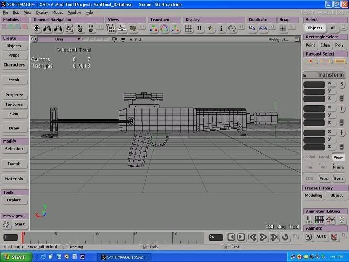Screen dimensions: 349x262
Task: Open the Display section options square
Action: click(241, 27)
